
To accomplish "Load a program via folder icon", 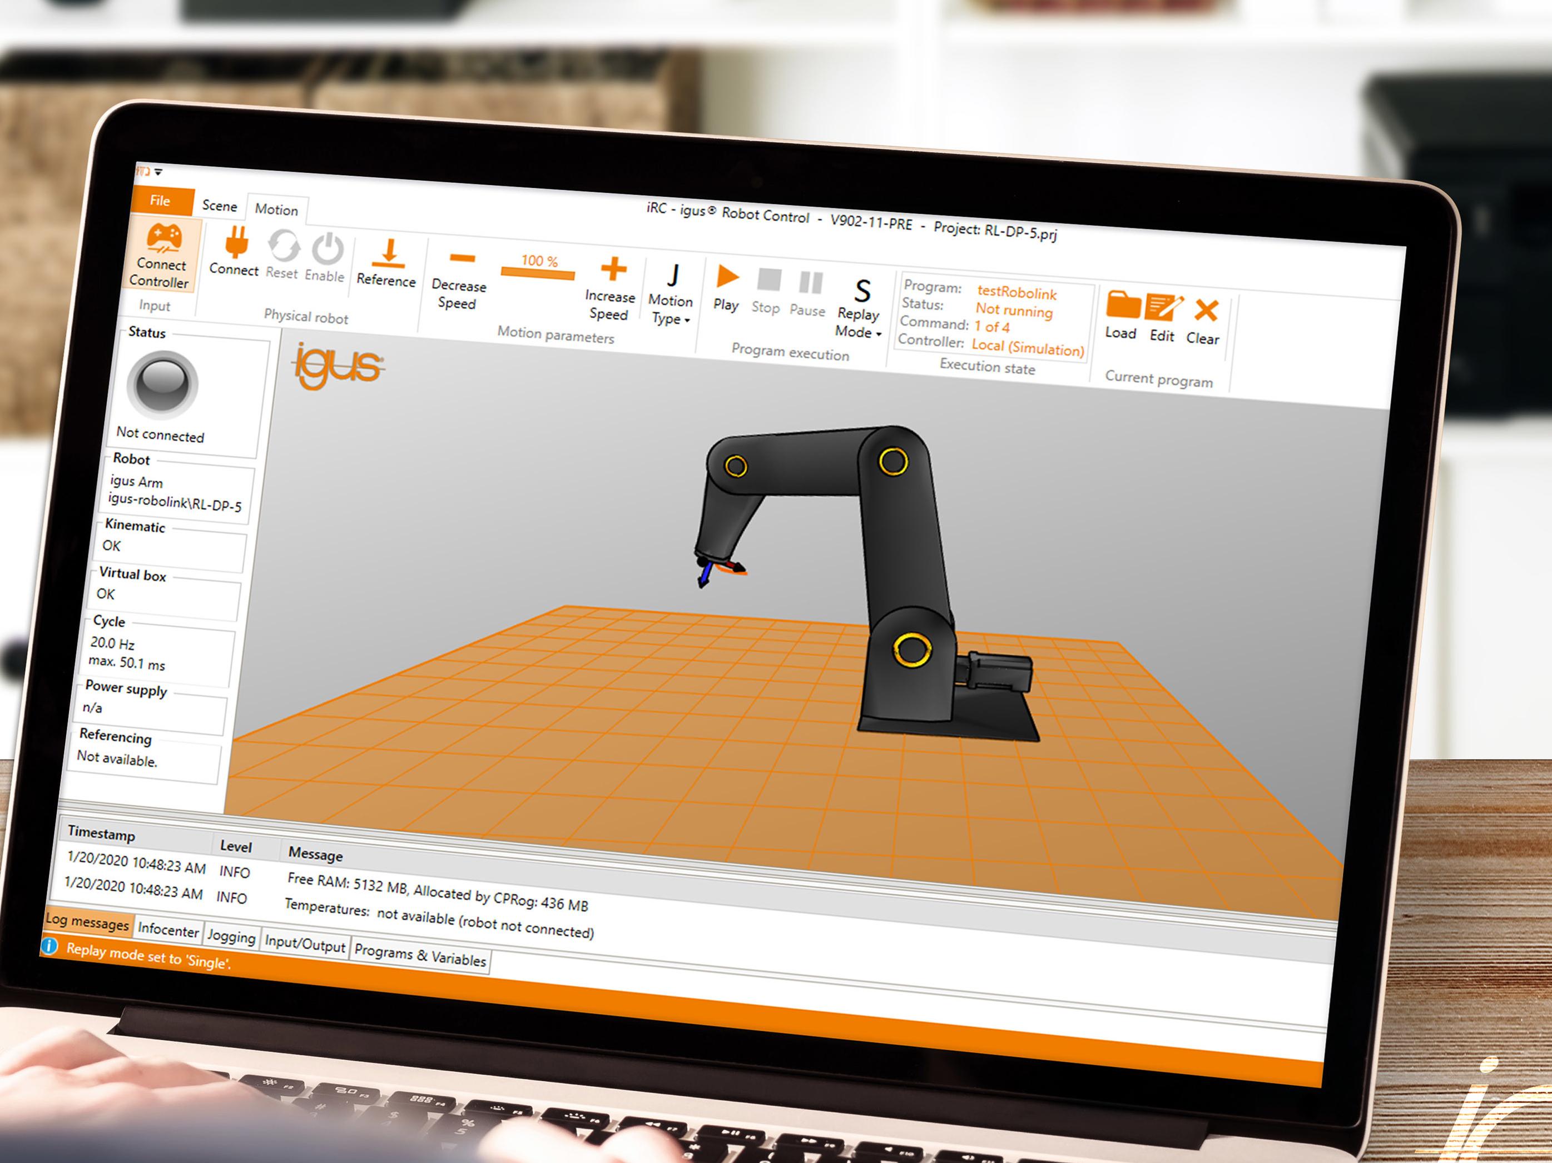I will (1123, 306).
